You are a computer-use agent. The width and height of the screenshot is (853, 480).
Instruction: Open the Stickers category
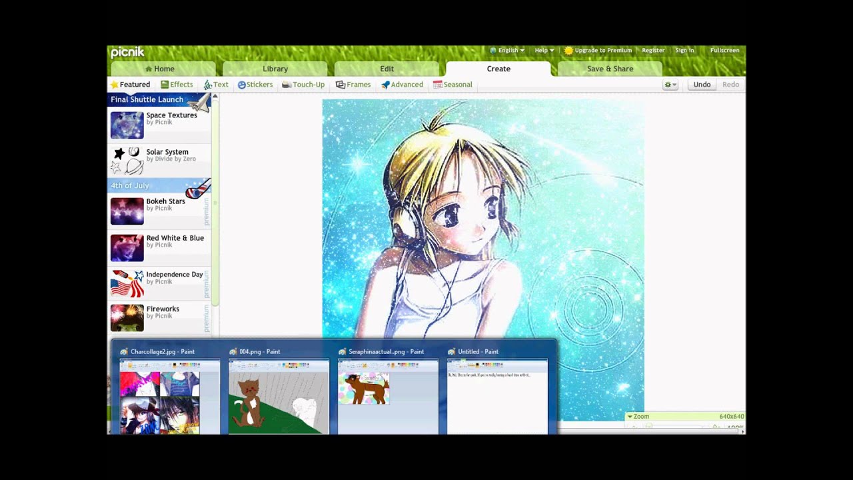pos(255,85)
